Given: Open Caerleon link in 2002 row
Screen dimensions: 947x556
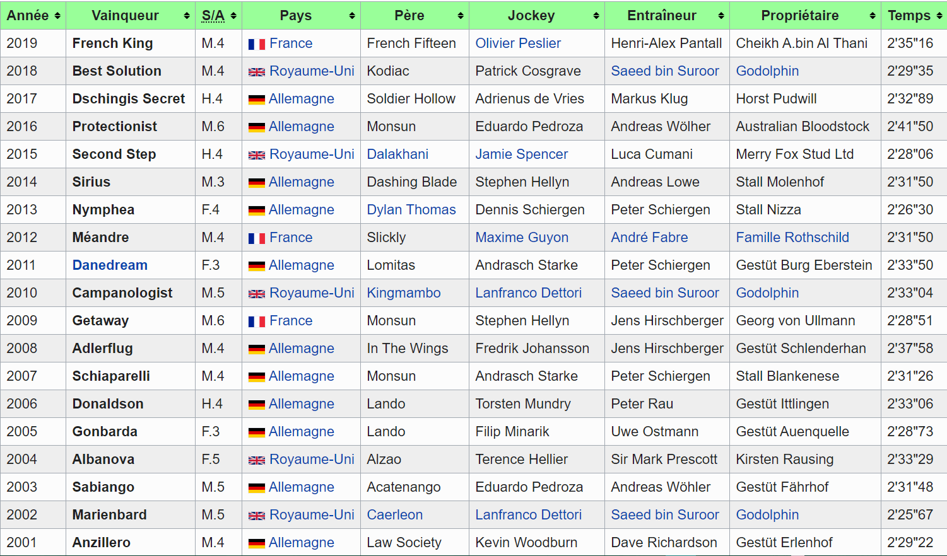Looking at the screenshot, I should pyautogui.click(x=395, y=515).
